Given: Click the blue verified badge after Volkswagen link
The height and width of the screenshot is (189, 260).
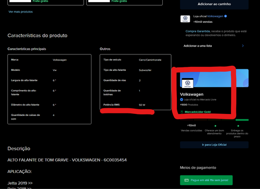Looking at the screenshot, I should point(226,16).
